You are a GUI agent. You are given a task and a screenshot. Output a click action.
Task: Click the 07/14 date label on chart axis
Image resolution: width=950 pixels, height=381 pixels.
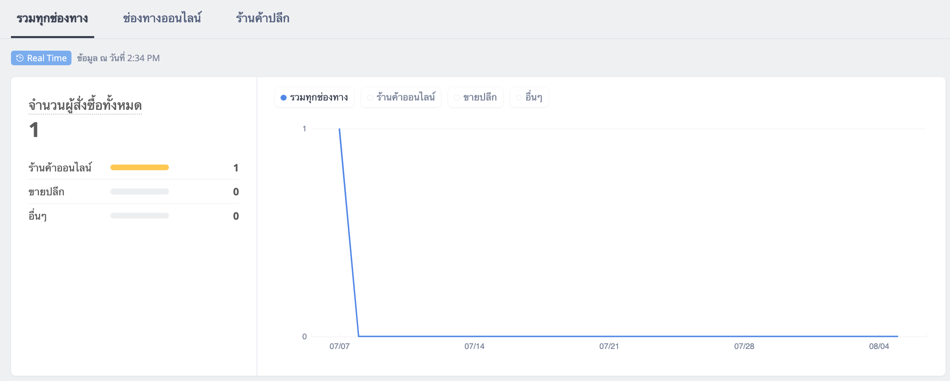474,347
